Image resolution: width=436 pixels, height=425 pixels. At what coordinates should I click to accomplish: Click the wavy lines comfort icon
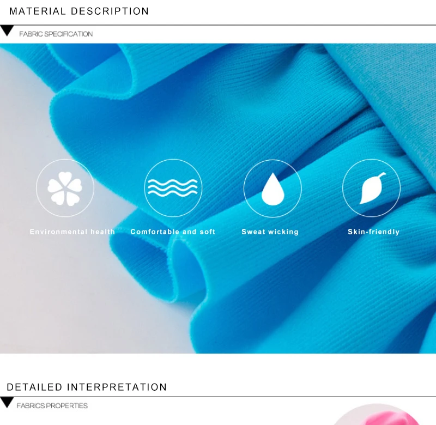click(x=173, y=188)
